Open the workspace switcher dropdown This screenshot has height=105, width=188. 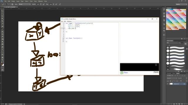[181, 4]
